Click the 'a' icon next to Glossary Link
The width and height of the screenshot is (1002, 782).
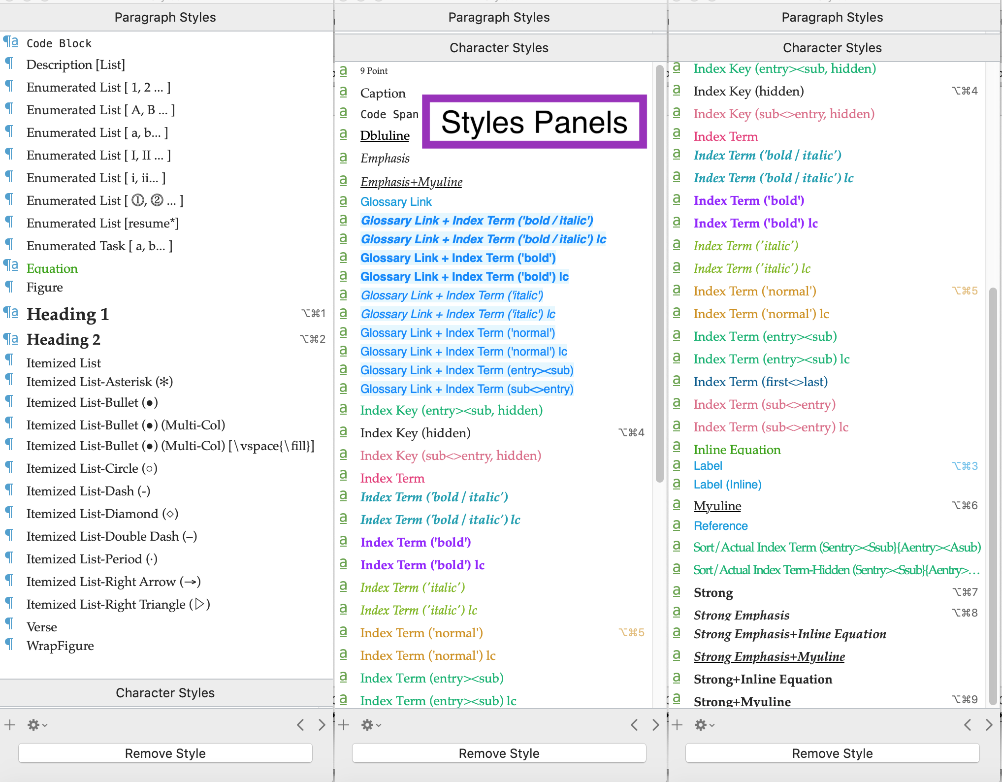[x=344, y=200]
